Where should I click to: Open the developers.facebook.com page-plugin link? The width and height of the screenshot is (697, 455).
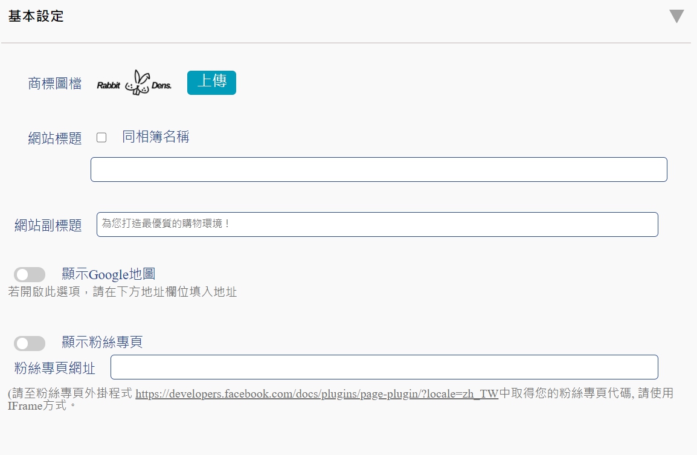(x=316, y=393)
